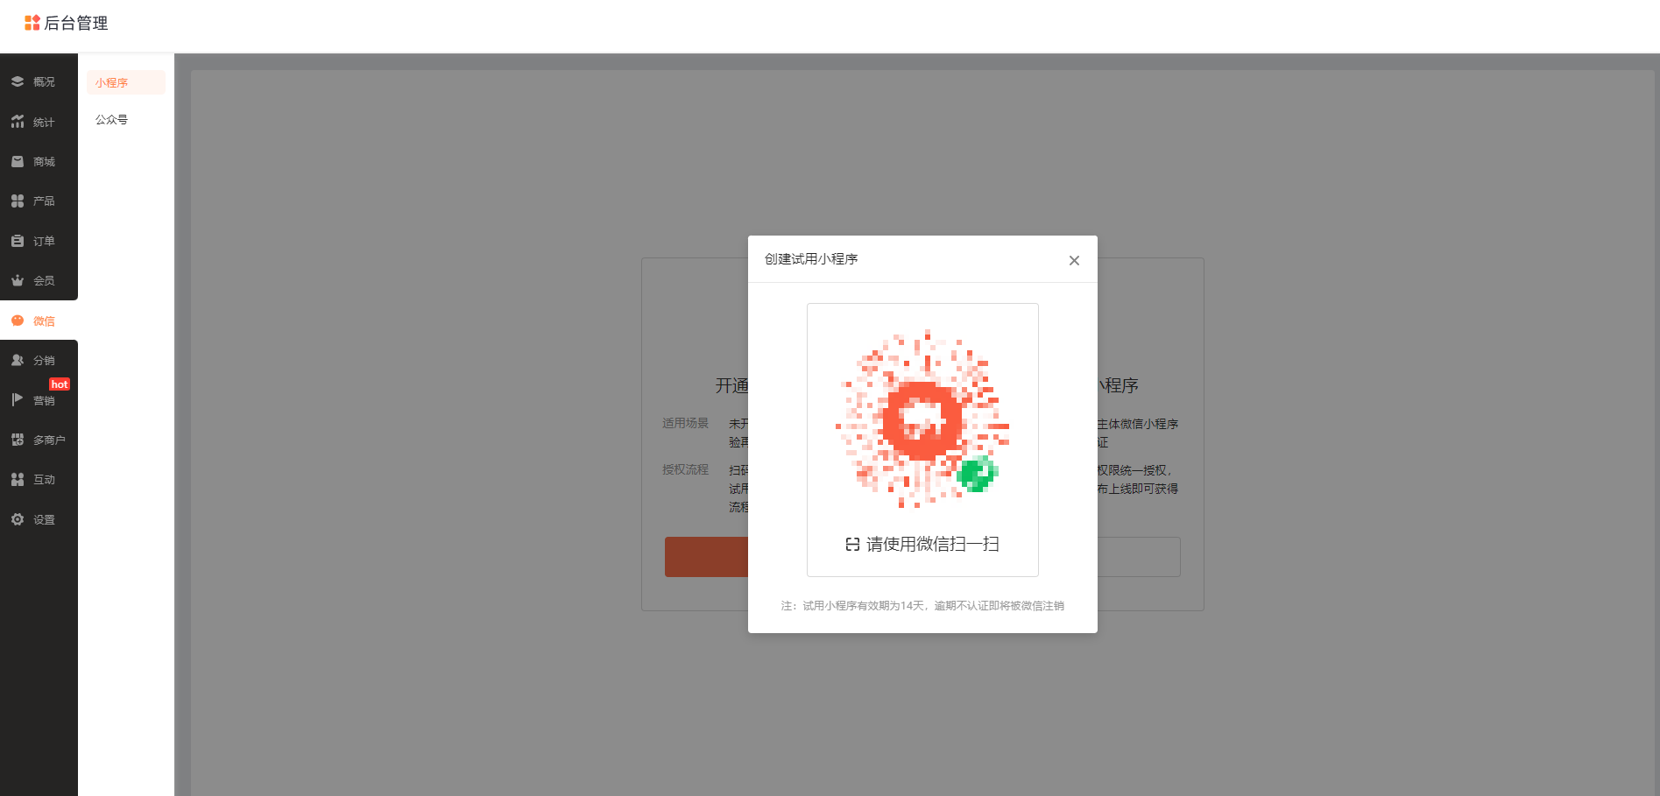Click the 后台管理 header title text
Viewport: 1660px width, 796px height.
[76, 24]
